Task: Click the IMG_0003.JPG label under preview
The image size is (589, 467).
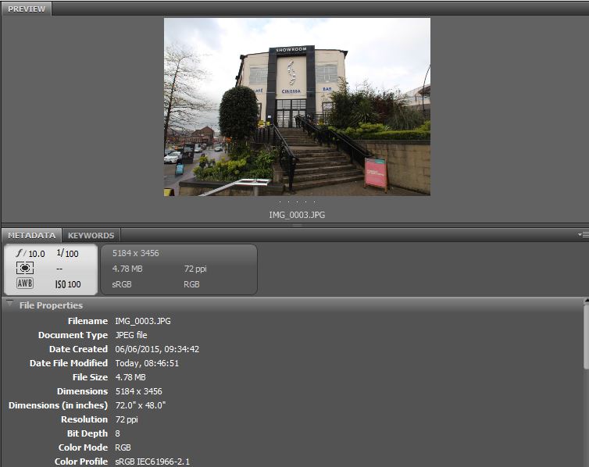Action: click(297, 215)
